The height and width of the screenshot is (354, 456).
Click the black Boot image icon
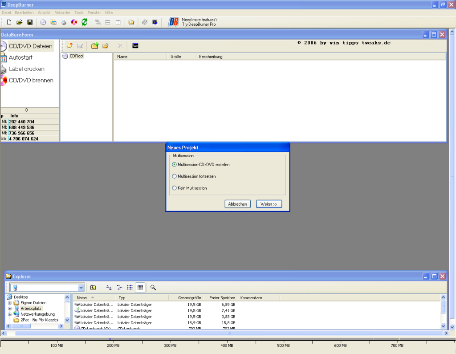pos(135,46)
